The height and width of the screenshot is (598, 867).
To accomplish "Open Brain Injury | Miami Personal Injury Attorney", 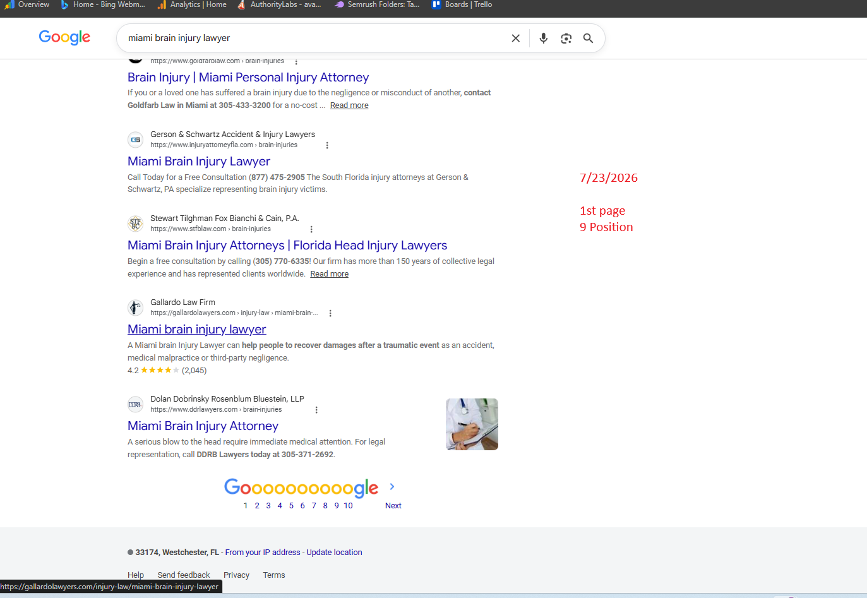I will click(248, 78).
